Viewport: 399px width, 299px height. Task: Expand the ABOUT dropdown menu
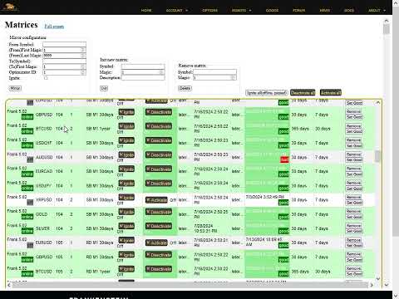377,10
